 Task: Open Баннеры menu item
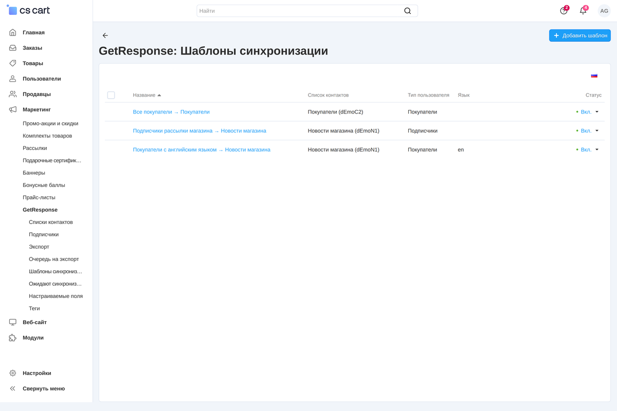[34, 173]
